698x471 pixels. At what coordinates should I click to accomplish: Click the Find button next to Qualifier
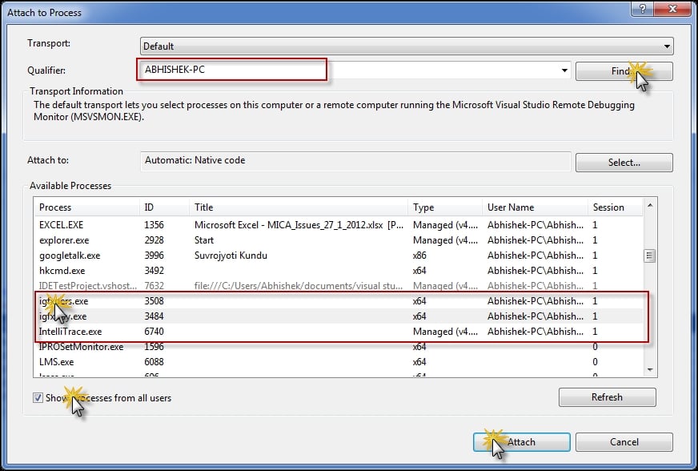pyautogui.click(x=623, y=70)
